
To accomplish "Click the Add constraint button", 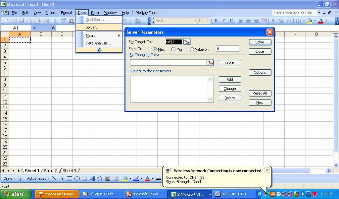I will [230, 79].
